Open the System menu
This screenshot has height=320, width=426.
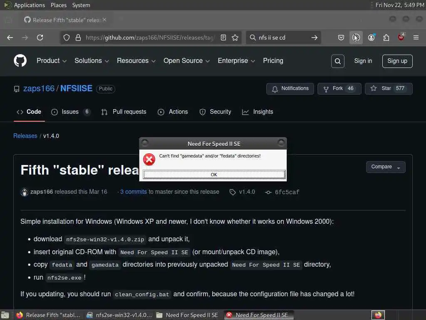[81, 5]
